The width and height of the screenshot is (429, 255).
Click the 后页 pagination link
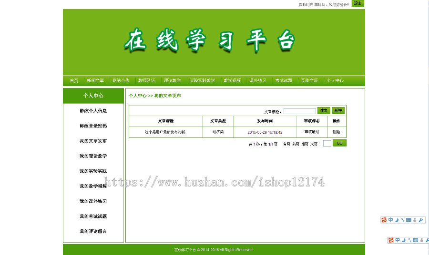click(x=305, y=144)
